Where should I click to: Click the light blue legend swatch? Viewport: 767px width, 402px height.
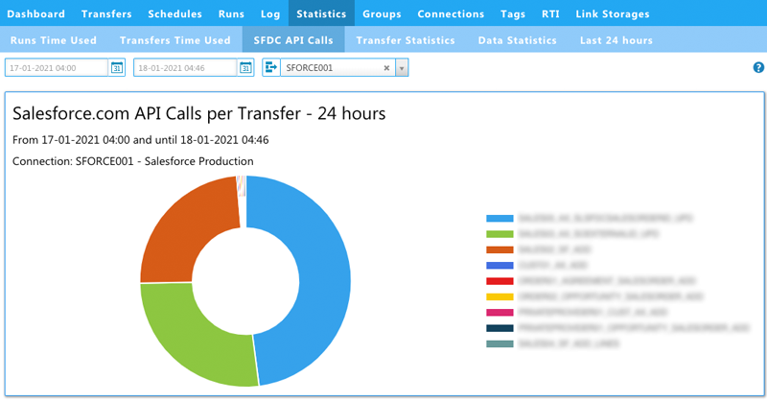point(500,219)
